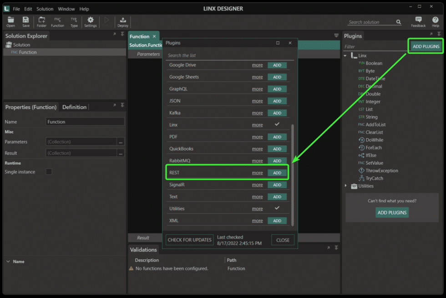Open a solution with the Open toolbar icon

(x=10, y=22)
